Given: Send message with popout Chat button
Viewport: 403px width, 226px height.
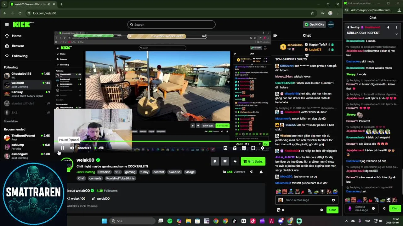Looking at the screenshot, I should point(395,208).
